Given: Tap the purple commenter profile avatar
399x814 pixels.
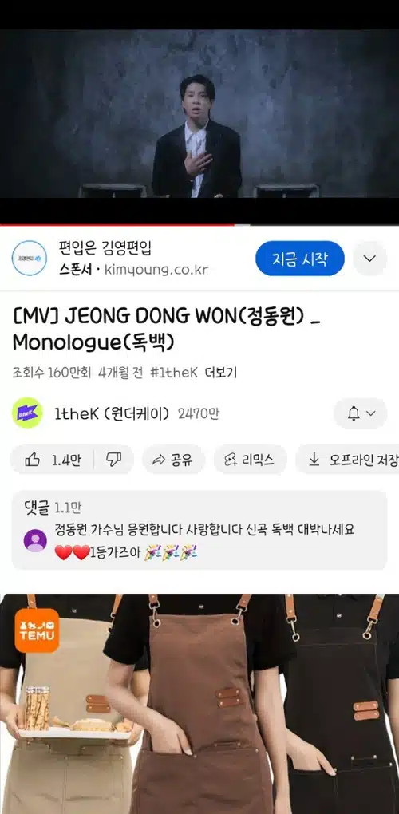Looking at the screenshot, I should pyautogui.click(x=35, y=540).
